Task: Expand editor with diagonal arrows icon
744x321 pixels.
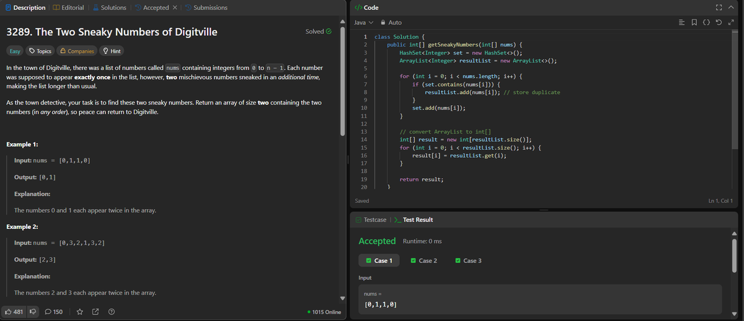Action: 730,22
